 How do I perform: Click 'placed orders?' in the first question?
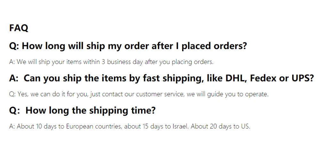pyautogui.click(x=214, y=46)
